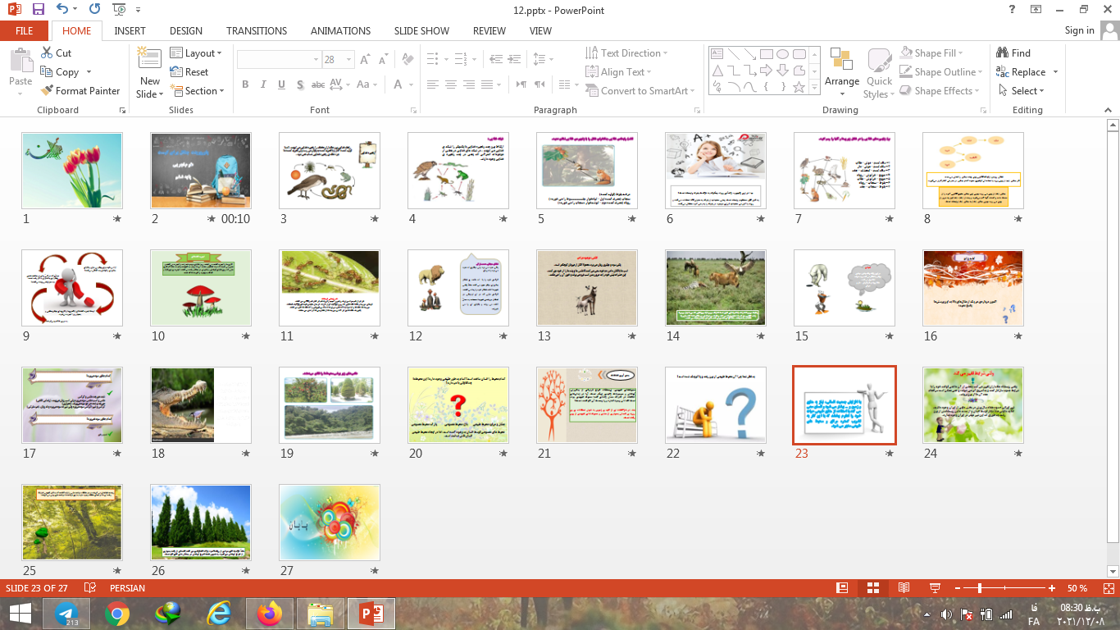
Task: Expand the Layout dropdown
Action: tap(197, 53)
